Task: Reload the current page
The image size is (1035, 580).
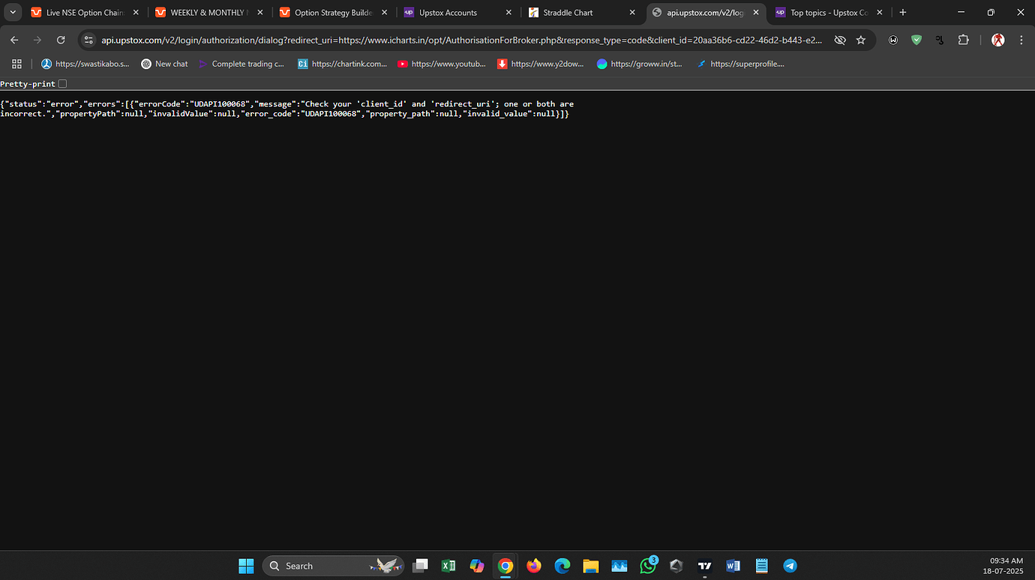Action: (61, 40)
